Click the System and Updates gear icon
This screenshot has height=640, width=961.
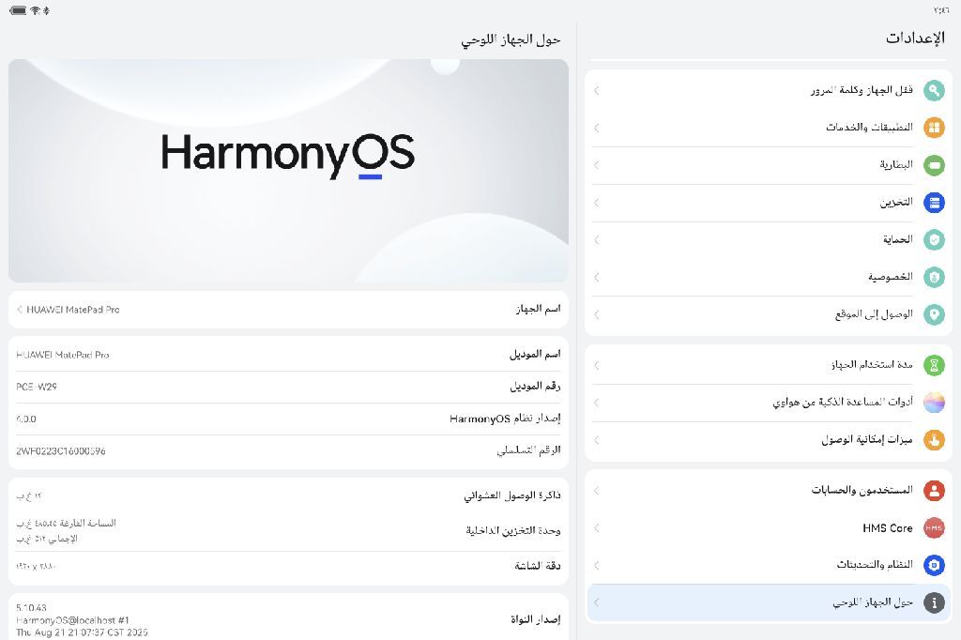933,565
